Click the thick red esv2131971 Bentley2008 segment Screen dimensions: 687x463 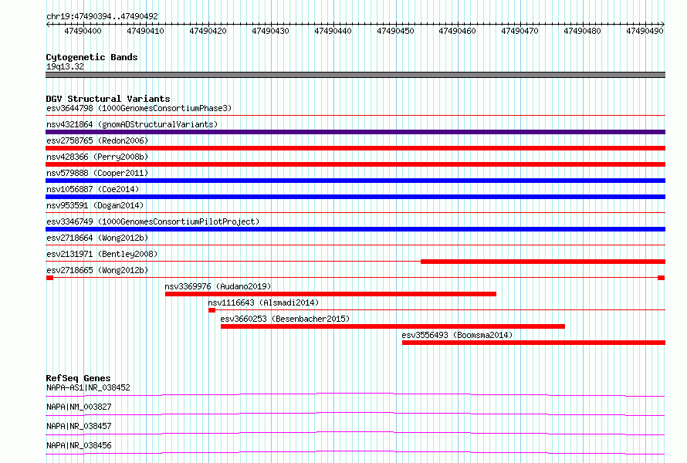tap(543, 262)
